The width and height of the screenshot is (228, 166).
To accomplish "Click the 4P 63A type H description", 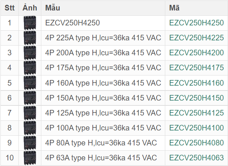I will point(101,158).
